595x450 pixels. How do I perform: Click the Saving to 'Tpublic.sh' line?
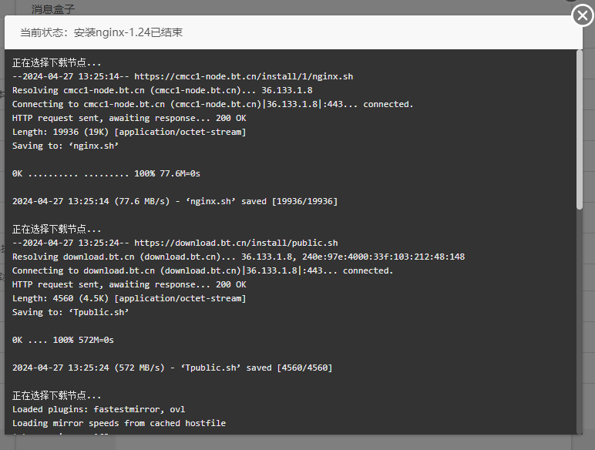click(x=71, y=312)
